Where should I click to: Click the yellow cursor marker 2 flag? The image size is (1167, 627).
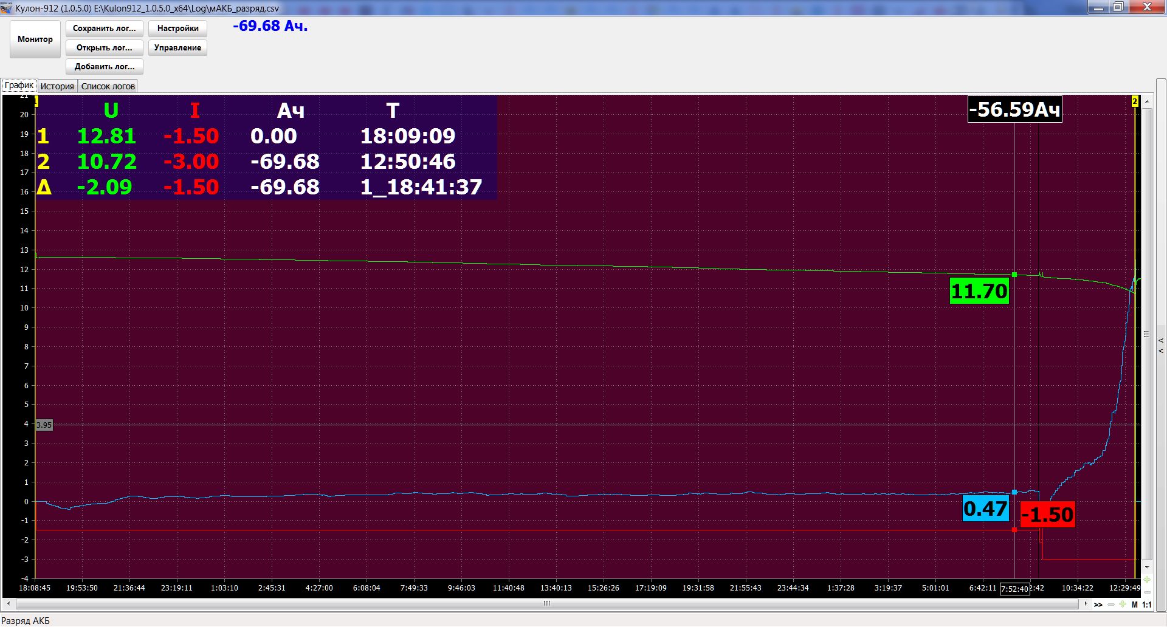pyautogui.click(x=1135, y=101)
